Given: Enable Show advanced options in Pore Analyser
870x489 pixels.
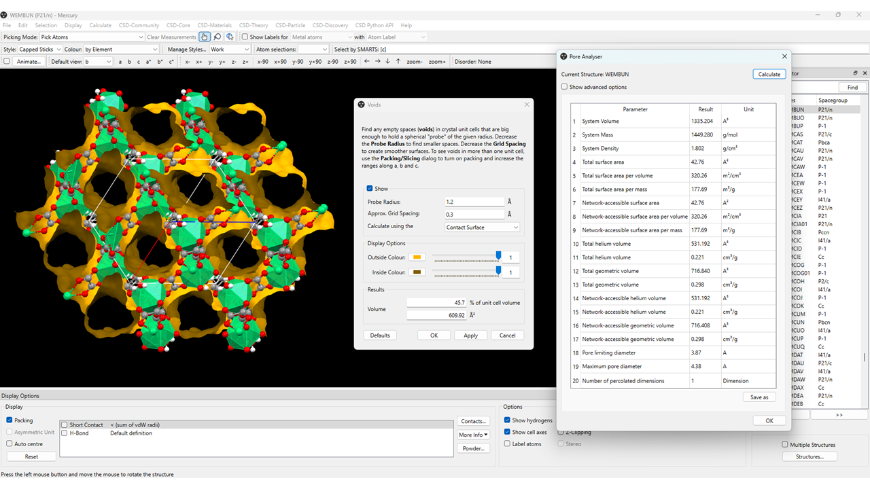Looking at the screenshot, I should pyautogui.click(x=564, y=87).
